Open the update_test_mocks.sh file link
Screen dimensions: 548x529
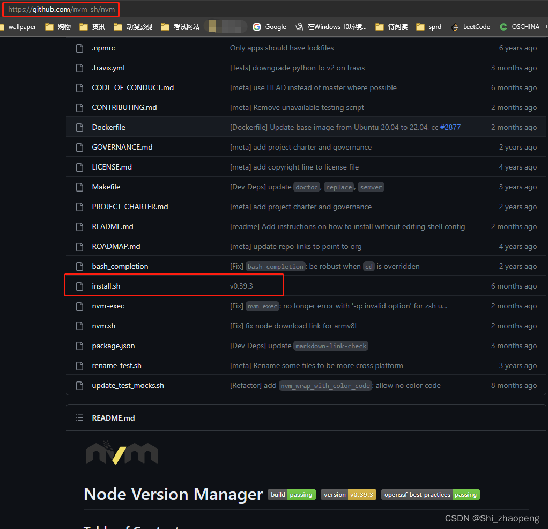click(x=128, y=386)
